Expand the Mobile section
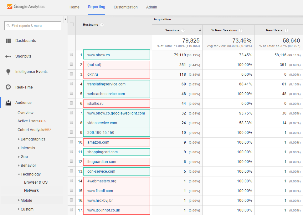 click(x=19, y=201)
